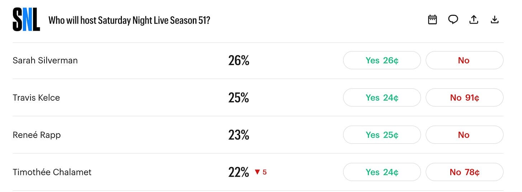Open the comments speech bubble icon
Screen dimensions: 522x192
(453, 20)
